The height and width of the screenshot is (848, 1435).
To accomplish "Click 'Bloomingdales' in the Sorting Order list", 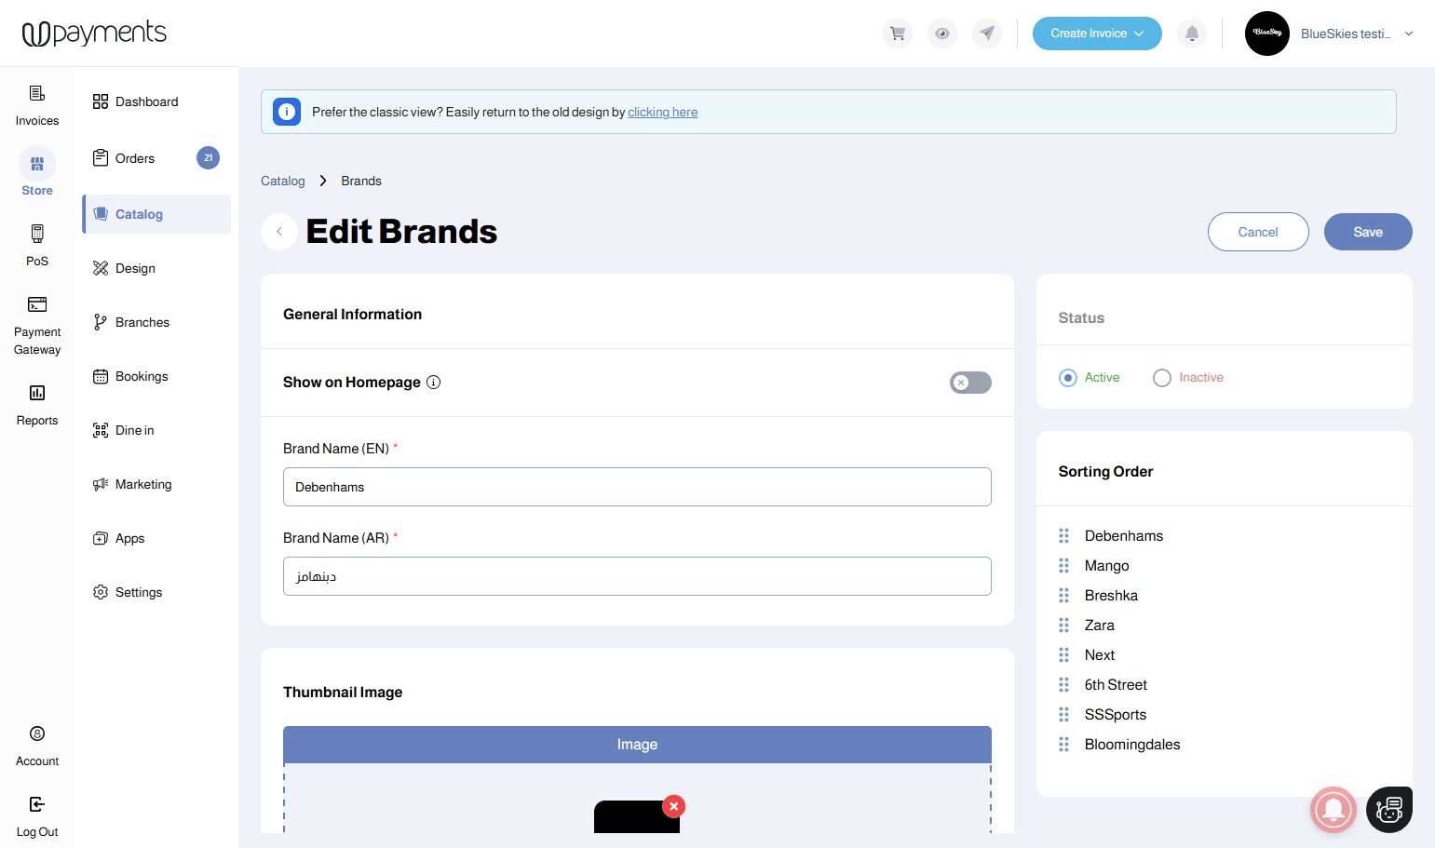I will coord(1132,745).
